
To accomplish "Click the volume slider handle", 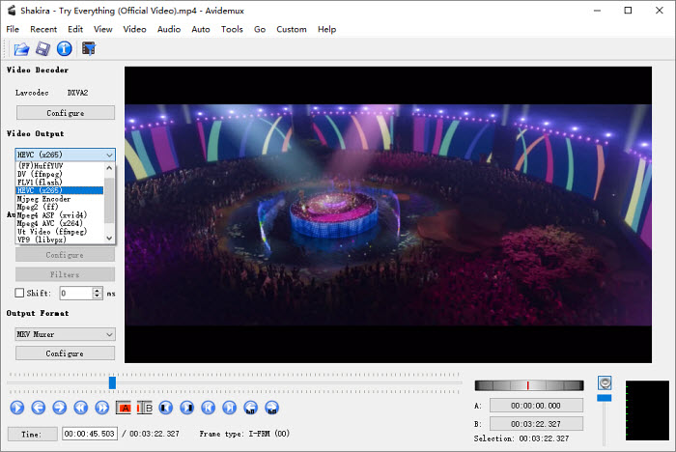I will [604, 398].
